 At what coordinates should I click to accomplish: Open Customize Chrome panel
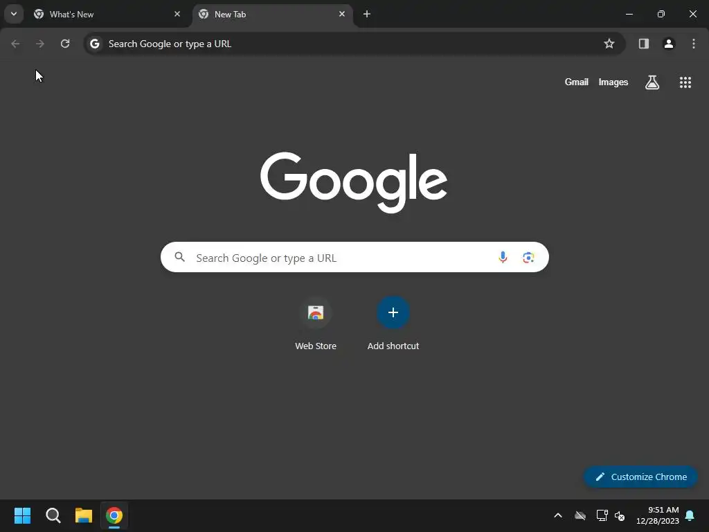click(x=640, y=477)
